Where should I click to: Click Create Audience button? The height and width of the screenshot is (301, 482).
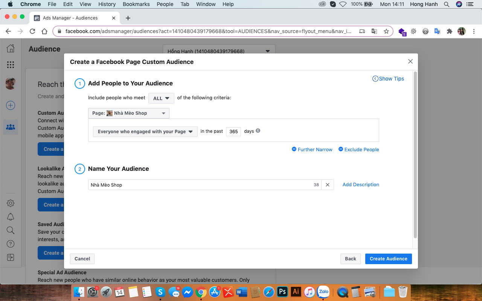[389, 259]
